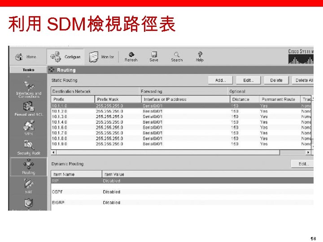Click the Delete All button

(x=303, y=80)
